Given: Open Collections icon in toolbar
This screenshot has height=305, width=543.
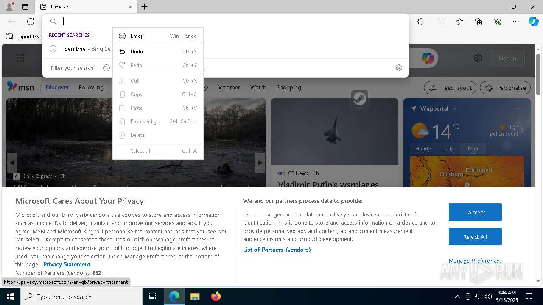Looking at the screenshot, I should [479, 22].
